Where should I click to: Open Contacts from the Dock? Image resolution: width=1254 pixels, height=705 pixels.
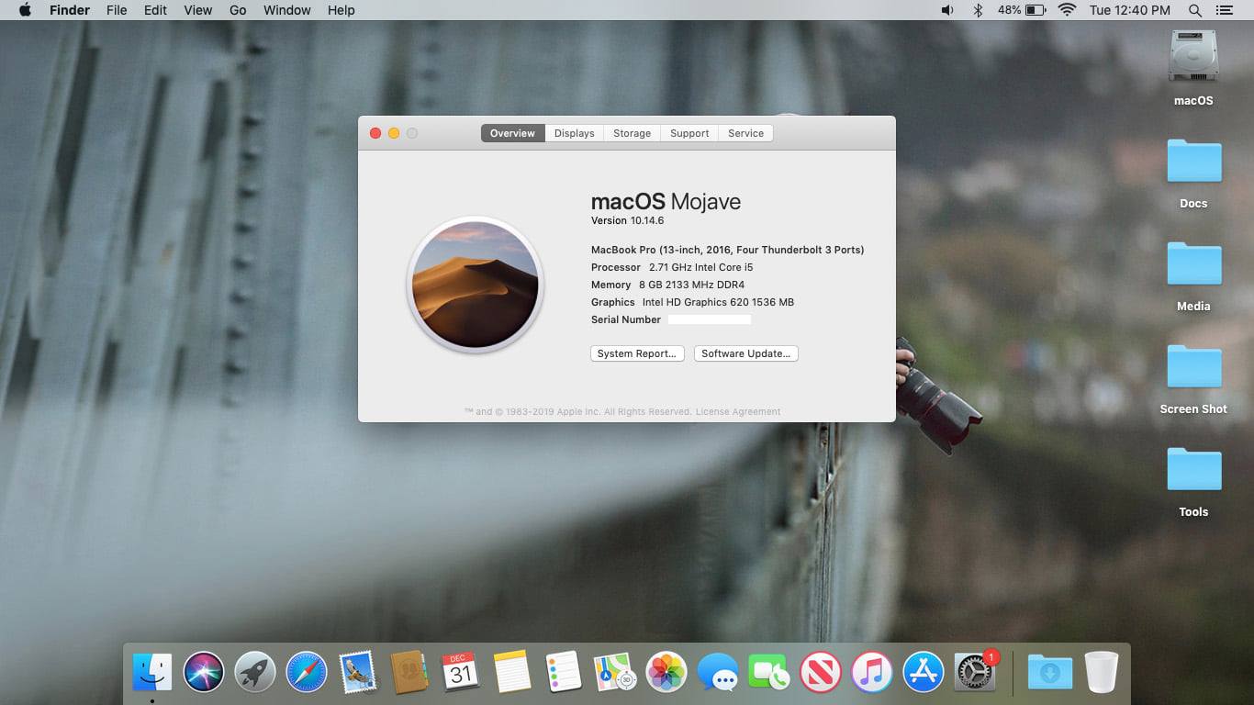409,672
